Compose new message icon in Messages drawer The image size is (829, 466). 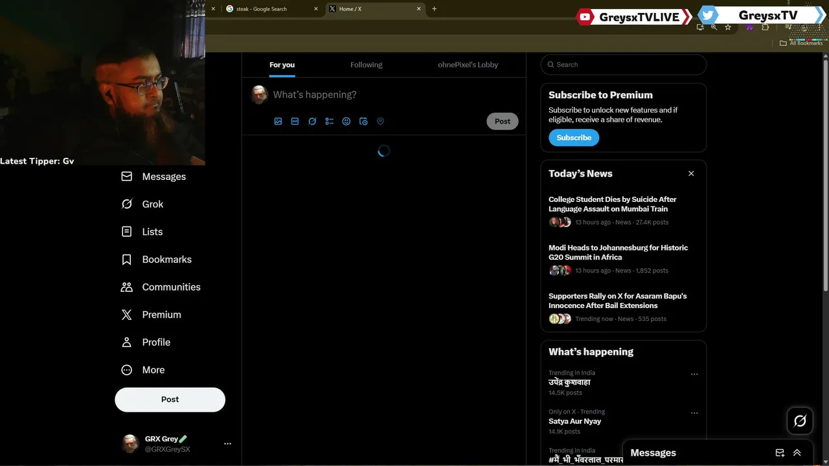(780, 453)
